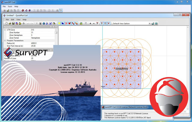Open View menu in QuickPlot Coil

[x=18, y=19]
